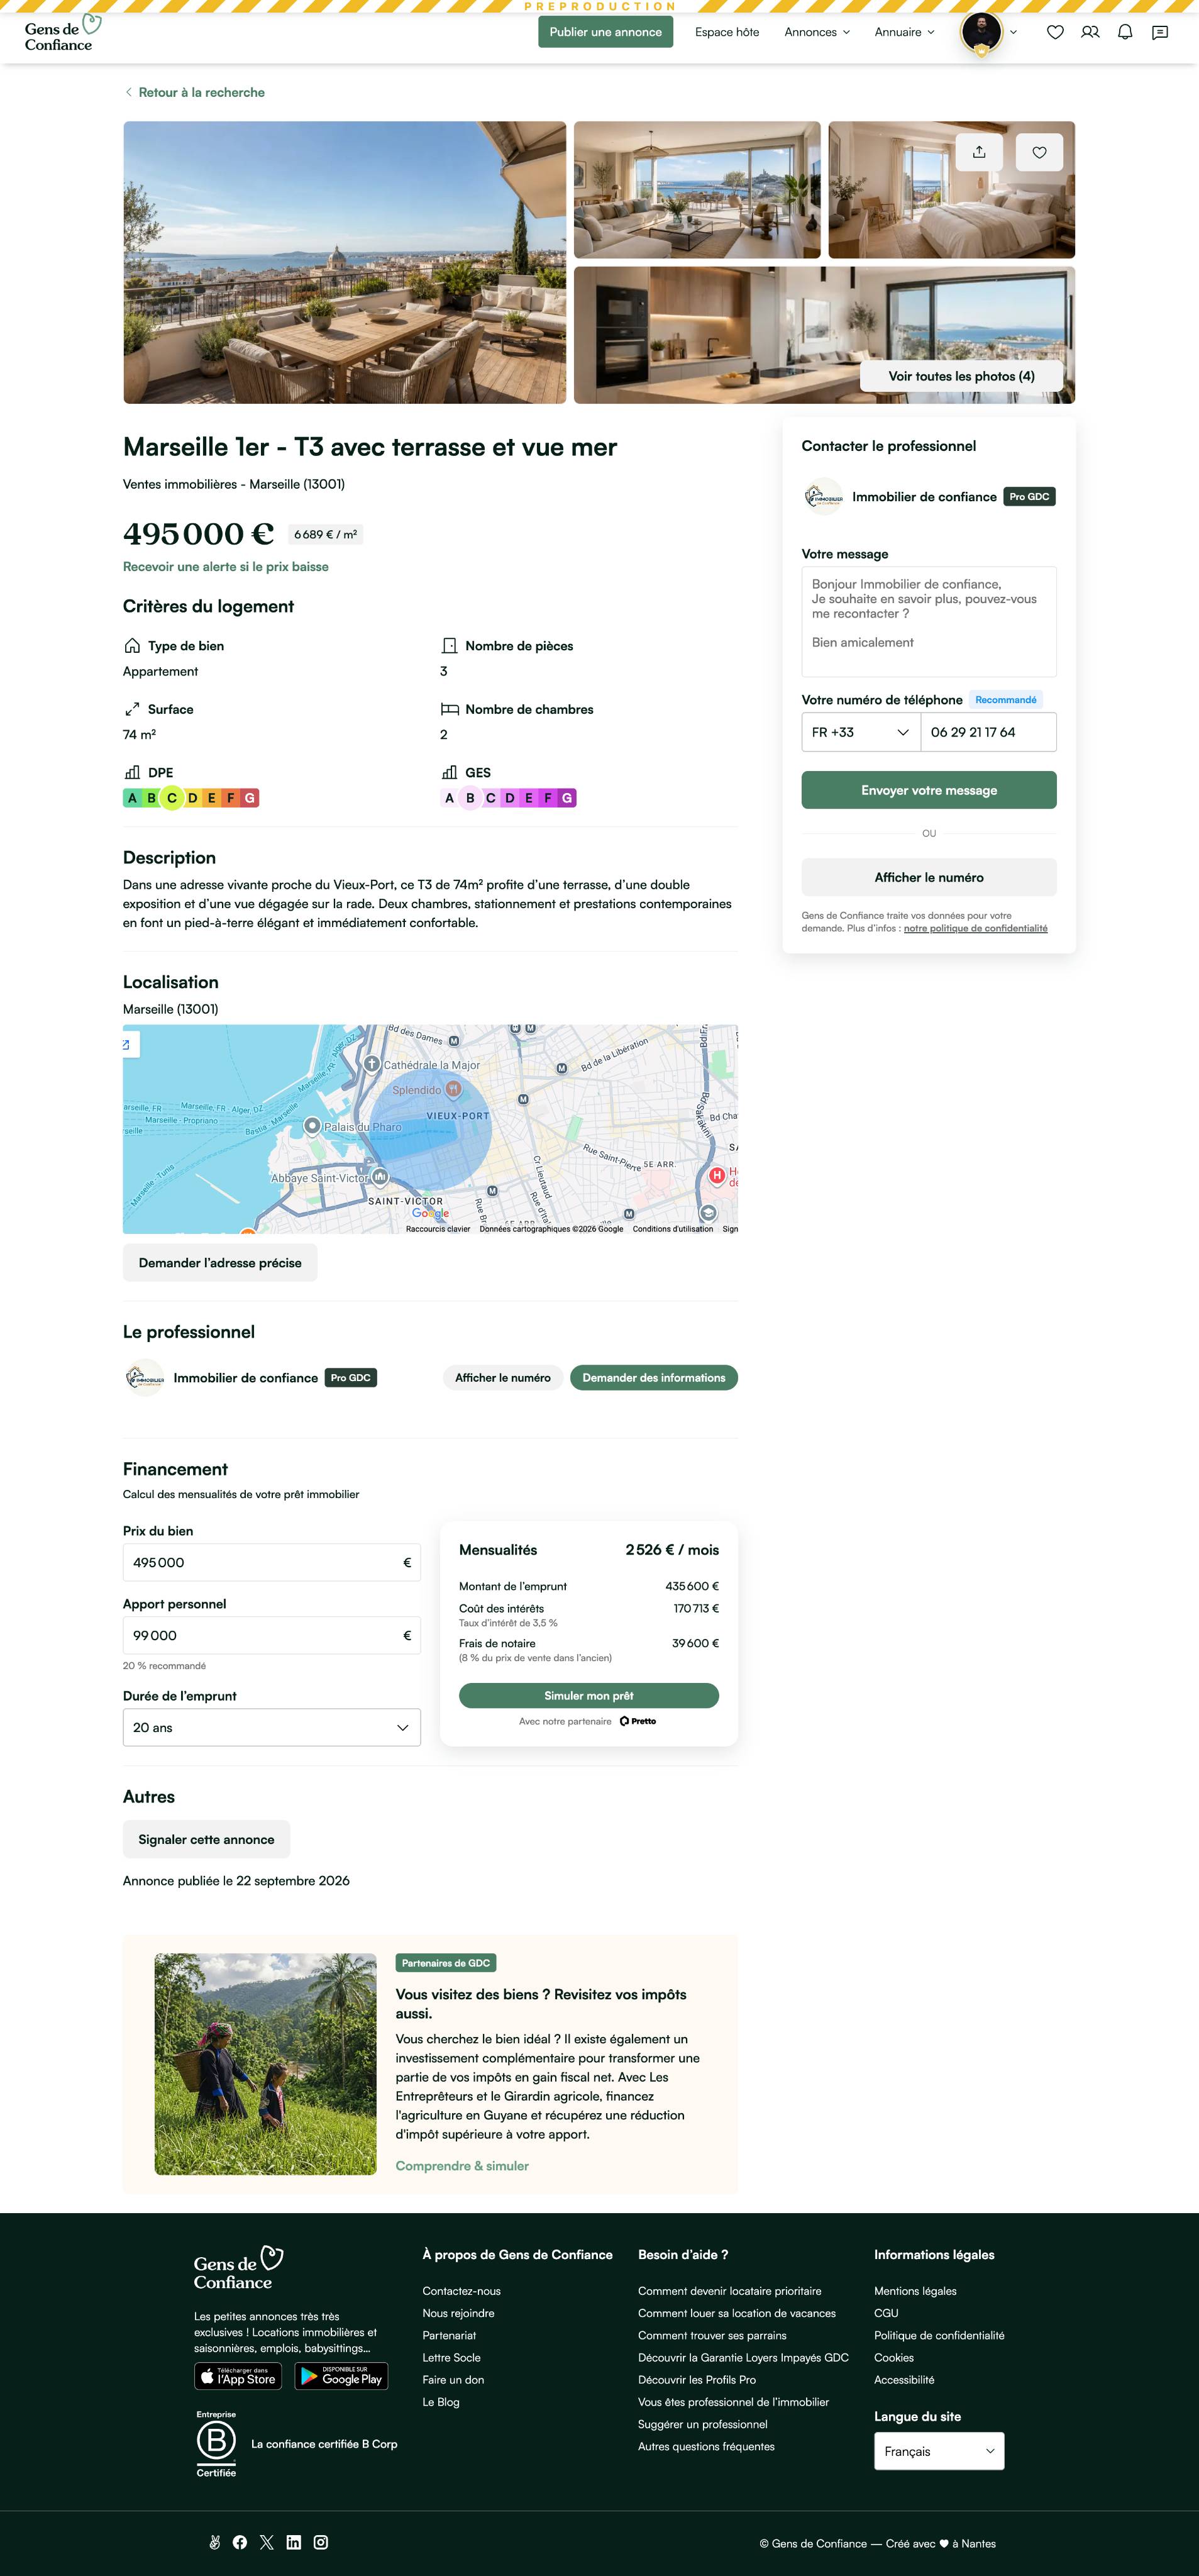Click Immobilier de confiance logo in contact card
The height and width of the screenshot is (2576, 1199).
(823, 497)
